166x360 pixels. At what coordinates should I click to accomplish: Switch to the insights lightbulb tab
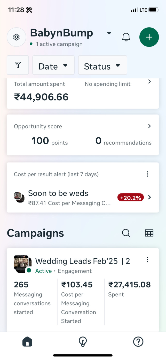click(x=83, y=342)
